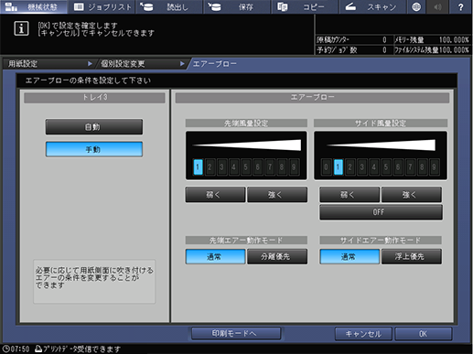This screenshot has width=473, height=354.
Task: Select 分離優先 leading edge air mode
Action: coord(277,256)
